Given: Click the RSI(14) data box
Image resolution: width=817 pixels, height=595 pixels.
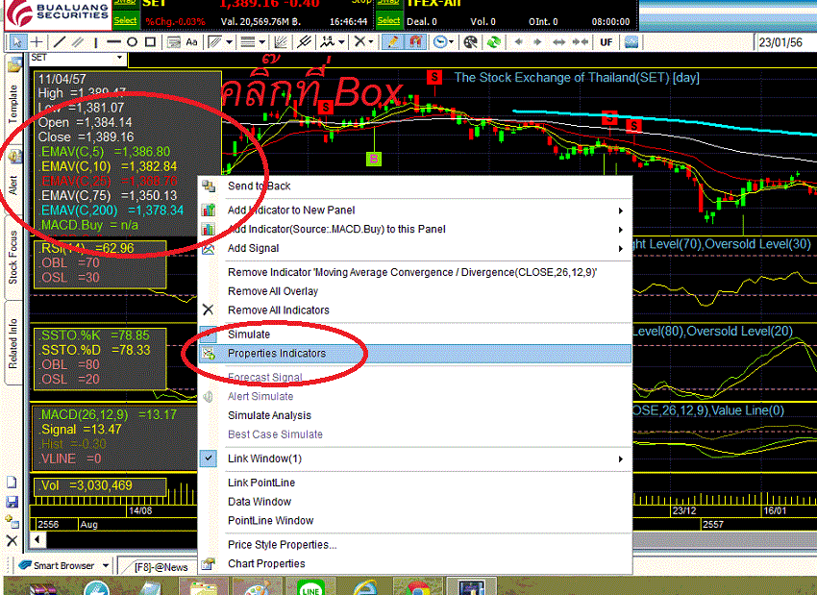Looking at the screenshot, I should 100,264.
